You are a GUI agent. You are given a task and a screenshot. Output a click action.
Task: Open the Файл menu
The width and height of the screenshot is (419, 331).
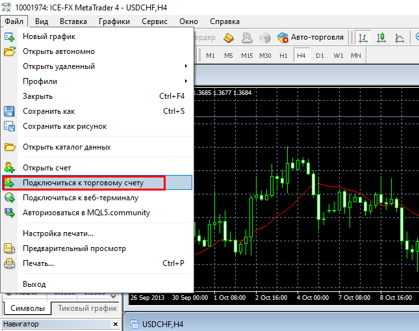(14, 21)
